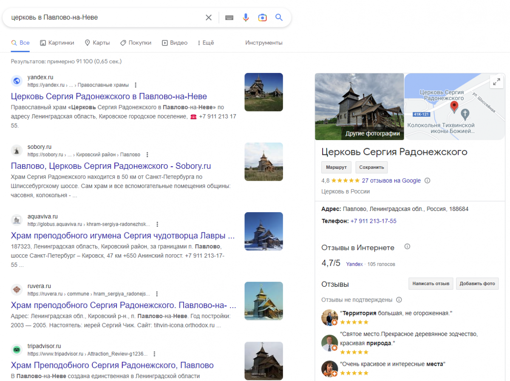Open the three-dot menu for the ruvera.ru result

[157, 294]
